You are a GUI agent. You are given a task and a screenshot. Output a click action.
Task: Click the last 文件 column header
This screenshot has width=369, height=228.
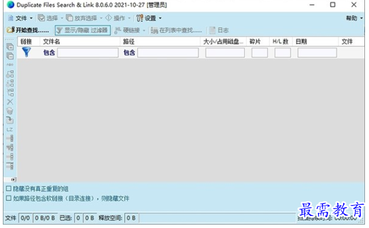pos(352,41)
